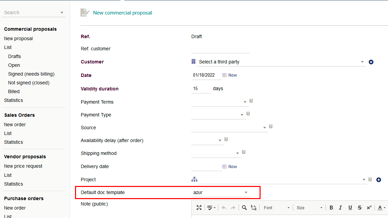This screenshot has height=218, width=388.
Task: Click the add project plus icon
Action: pos(379,180)
